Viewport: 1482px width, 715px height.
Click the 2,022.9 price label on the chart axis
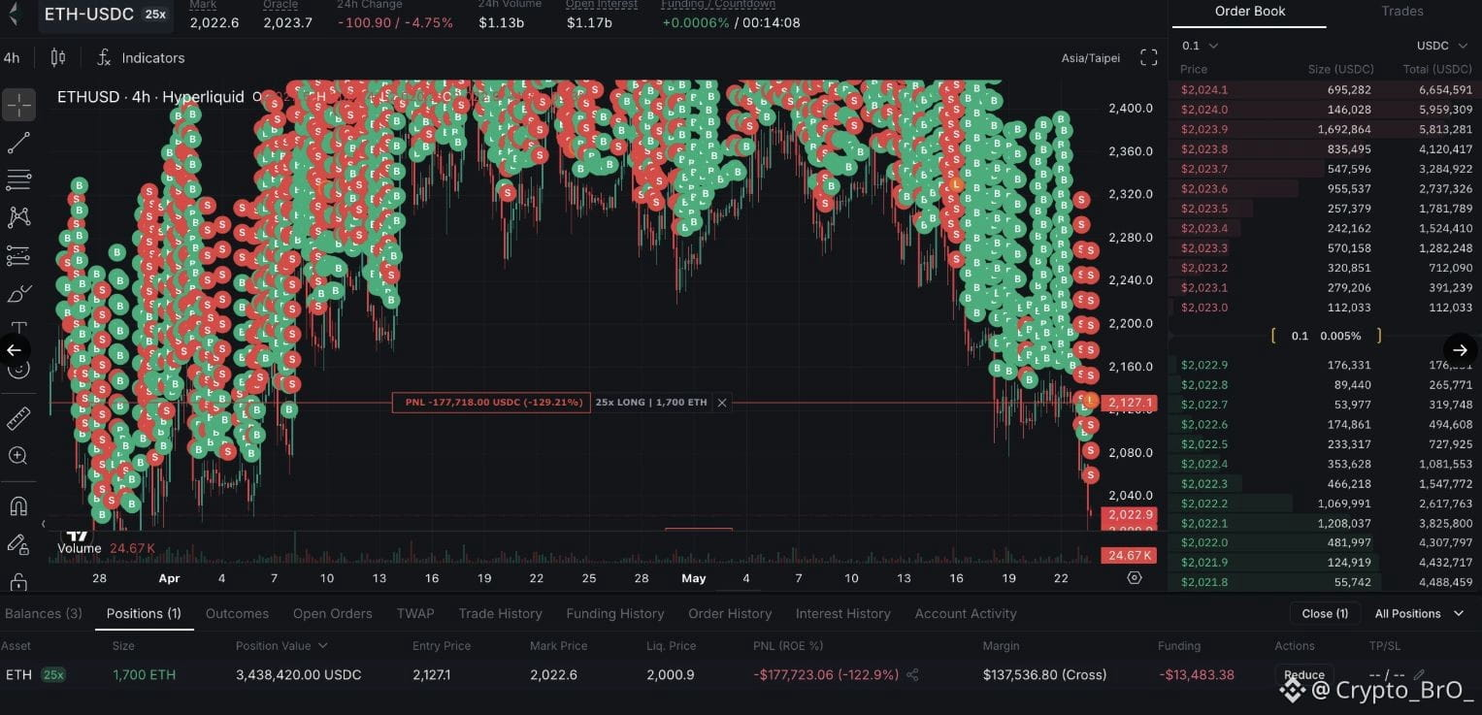coord(1129,514)
